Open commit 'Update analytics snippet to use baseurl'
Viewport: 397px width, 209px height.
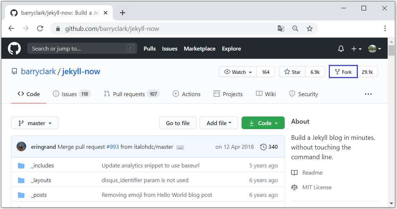pyautogui.click(x=150, y=166)
